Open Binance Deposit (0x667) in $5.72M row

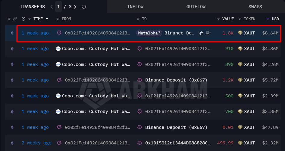click(x=176, y=80)
